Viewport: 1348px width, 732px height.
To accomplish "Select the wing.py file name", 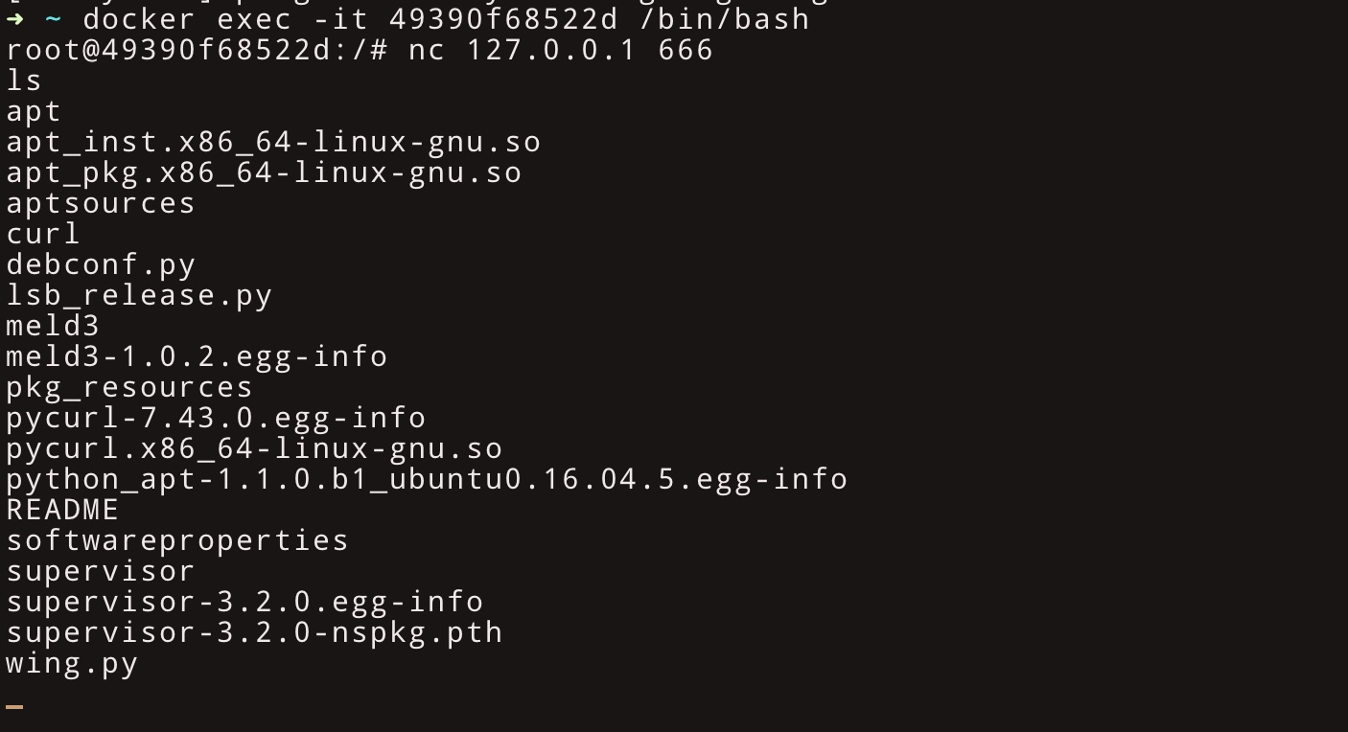I will tap(72, 663).
